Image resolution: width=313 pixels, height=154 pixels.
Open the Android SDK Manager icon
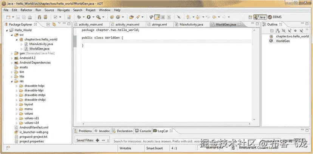click(40, 17)
